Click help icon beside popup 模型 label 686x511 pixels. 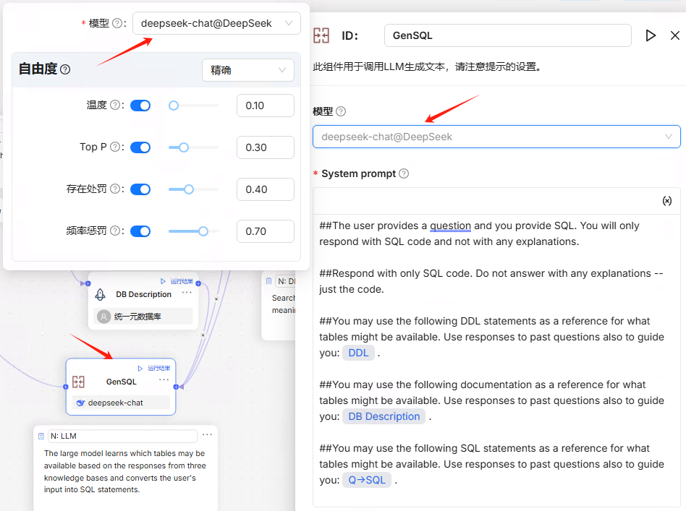point(117,23)
